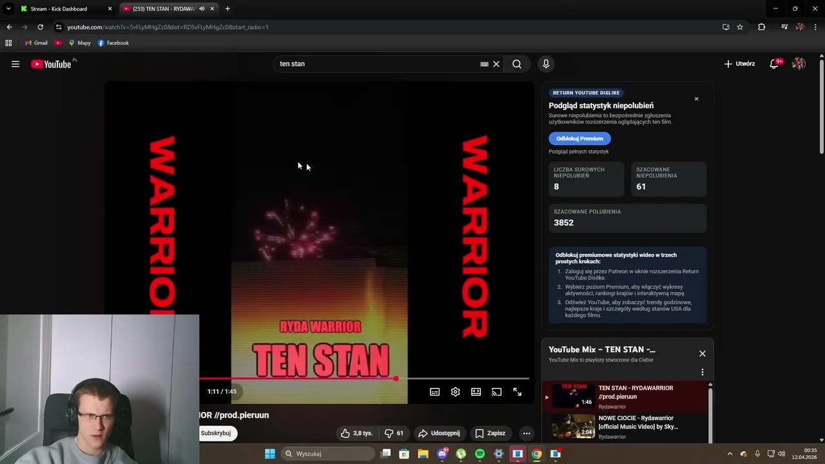Dislike the video with thumbs-down button
The width and height of the screenshot is (825, 464).
click(394, 433)
